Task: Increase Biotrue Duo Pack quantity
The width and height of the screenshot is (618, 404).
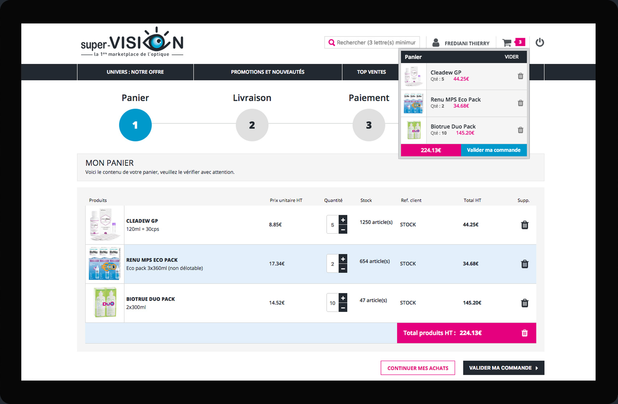Action: pos(343,298)
